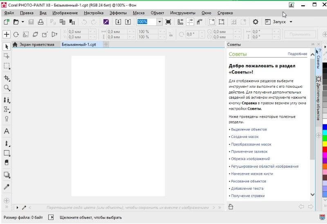Image resolution: width=327 pixels, height=224 pixels.
Task: Open the Options gear icon
Action: click(x=255, y=22)
